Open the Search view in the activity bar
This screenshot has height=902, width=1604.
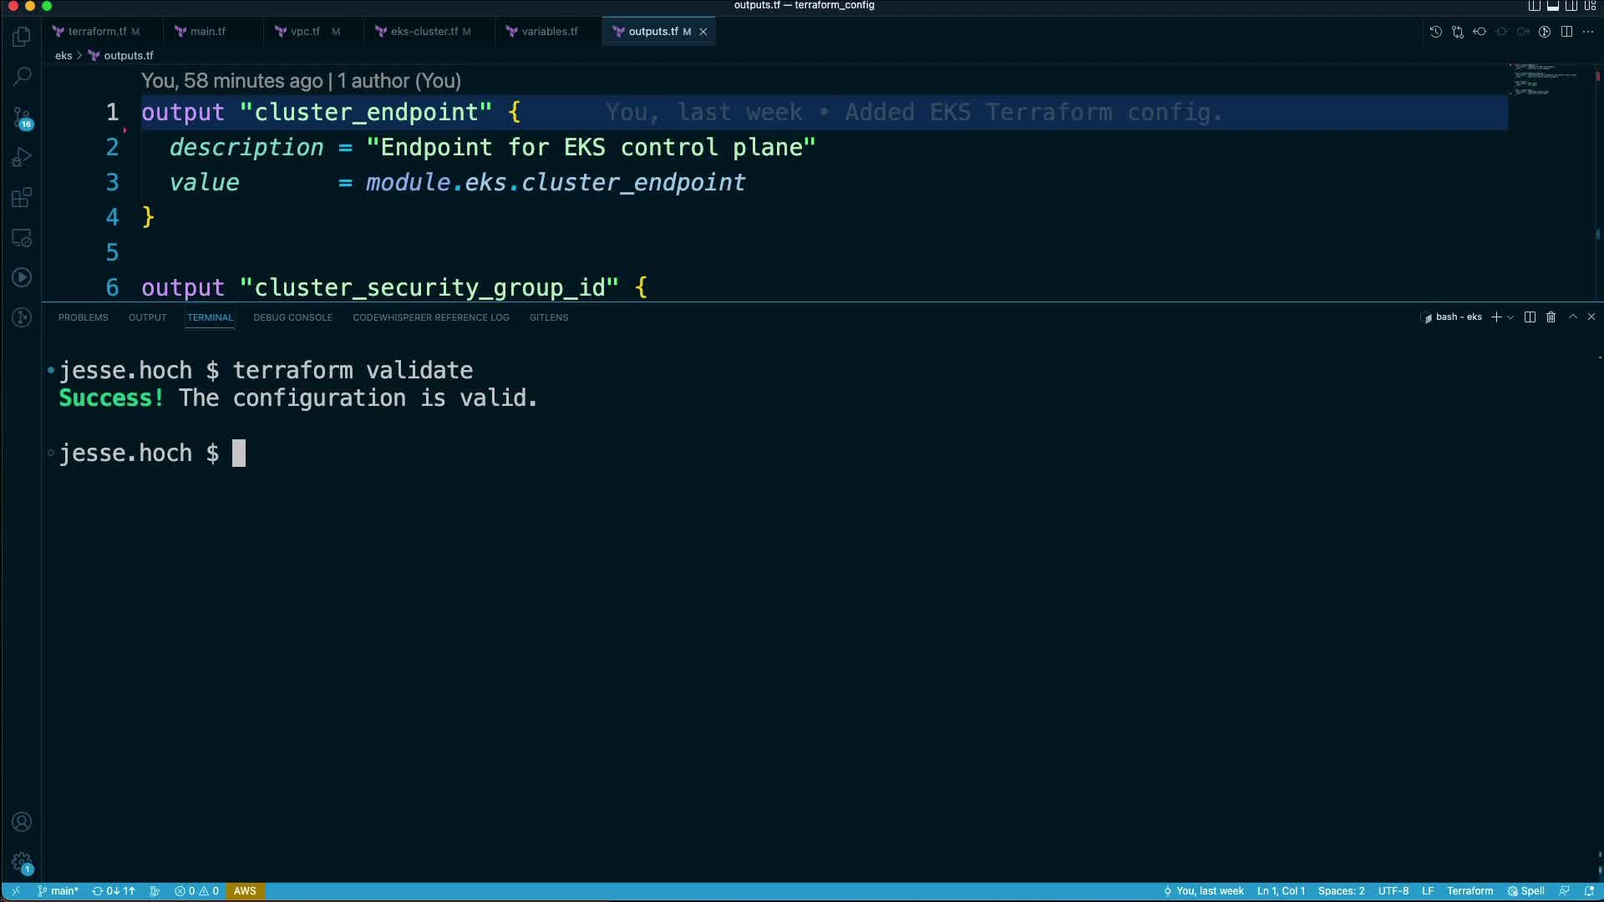pyautogui.click(x=22, y=77)
